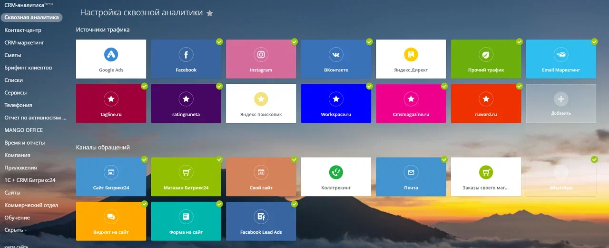Viewport: 609px width, 248px height.
Task: Open the ruward.ru source tile
Action: [486, 104]
